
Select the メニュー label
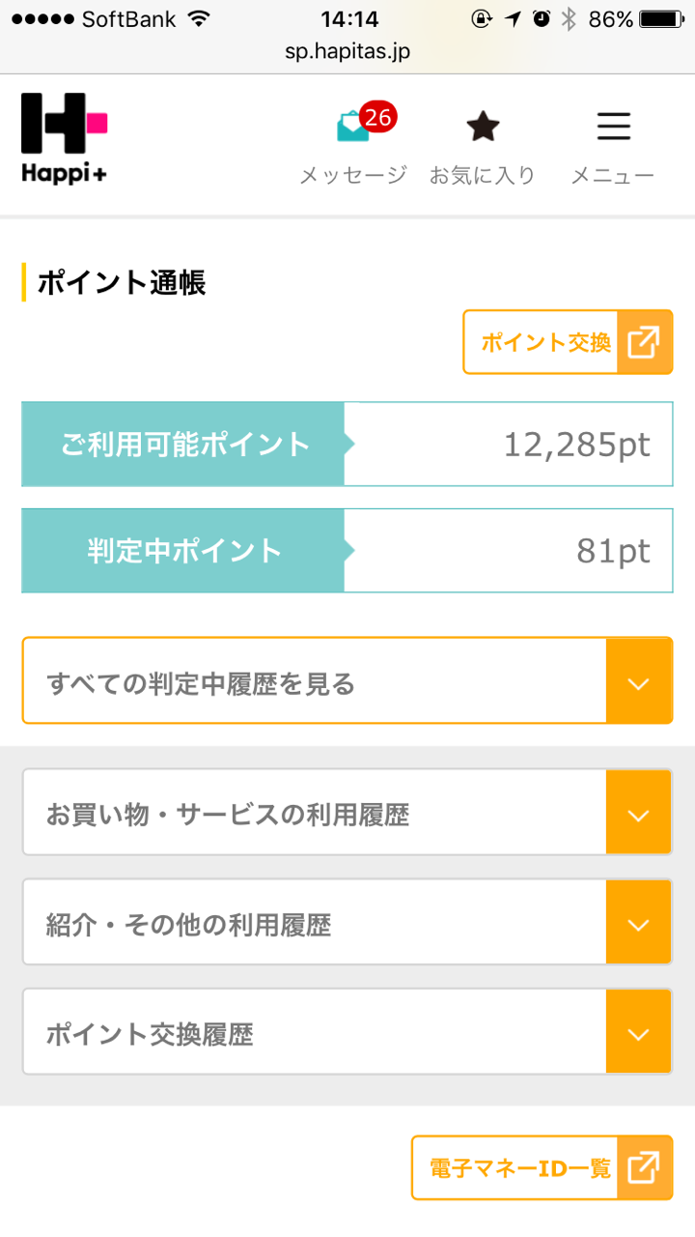(613, 176)
